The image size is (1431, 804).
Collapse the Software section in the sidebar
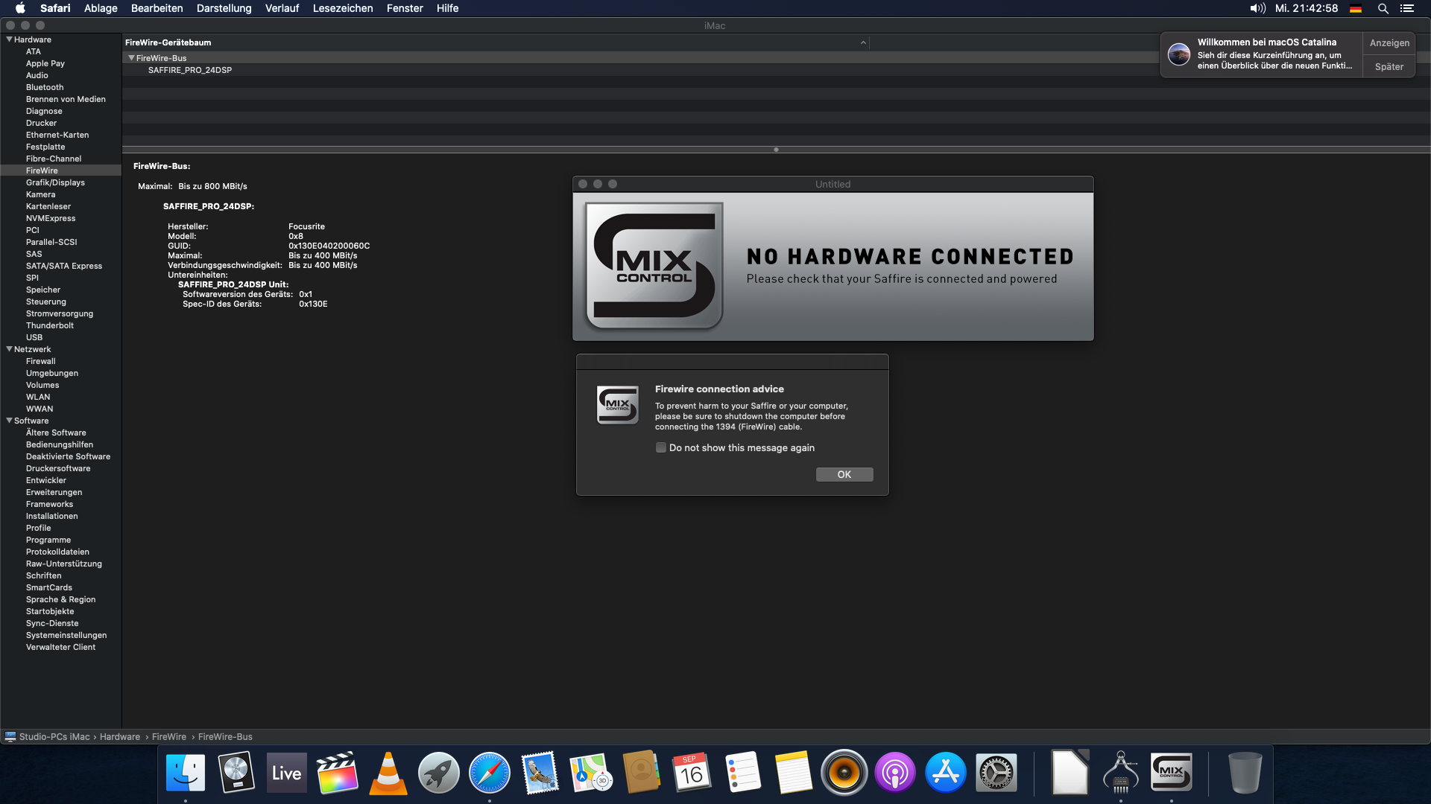pos(9,421)
